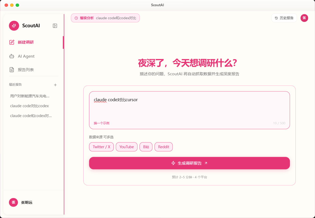Image resolution: width=315 pixels, height=218 pixels.
Task: Collapse the sidebar with the panel icon
Action: [55, 26]
